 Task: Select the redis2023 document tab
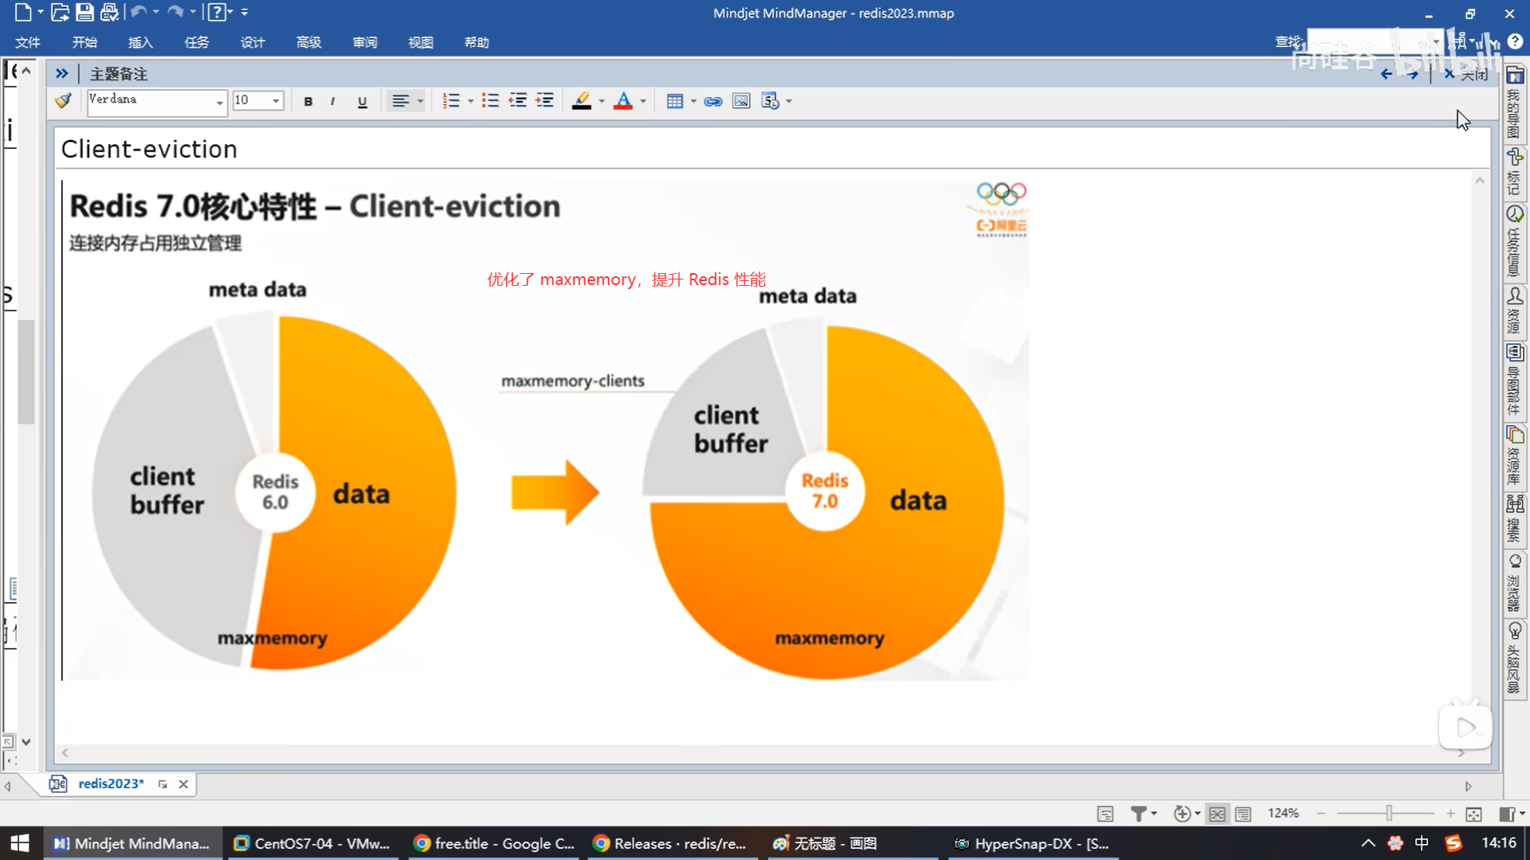point(111,784)
